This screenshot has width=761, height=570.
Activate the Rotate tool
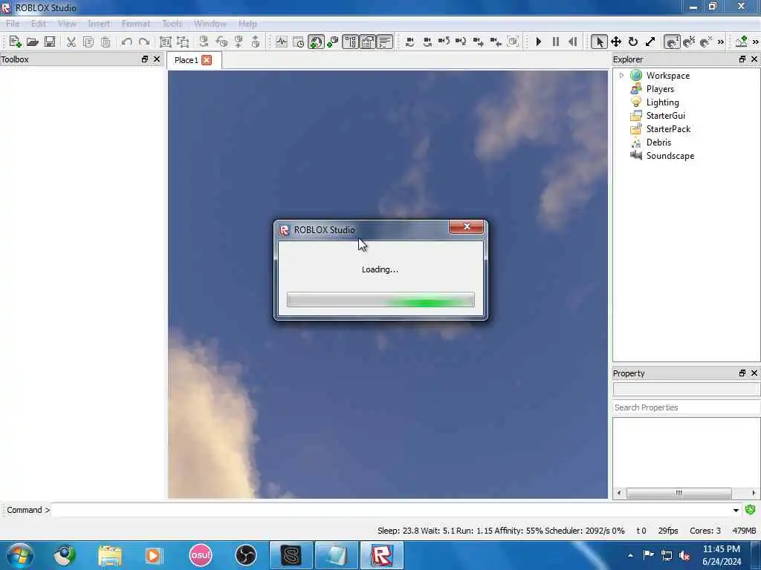[633, 42]
